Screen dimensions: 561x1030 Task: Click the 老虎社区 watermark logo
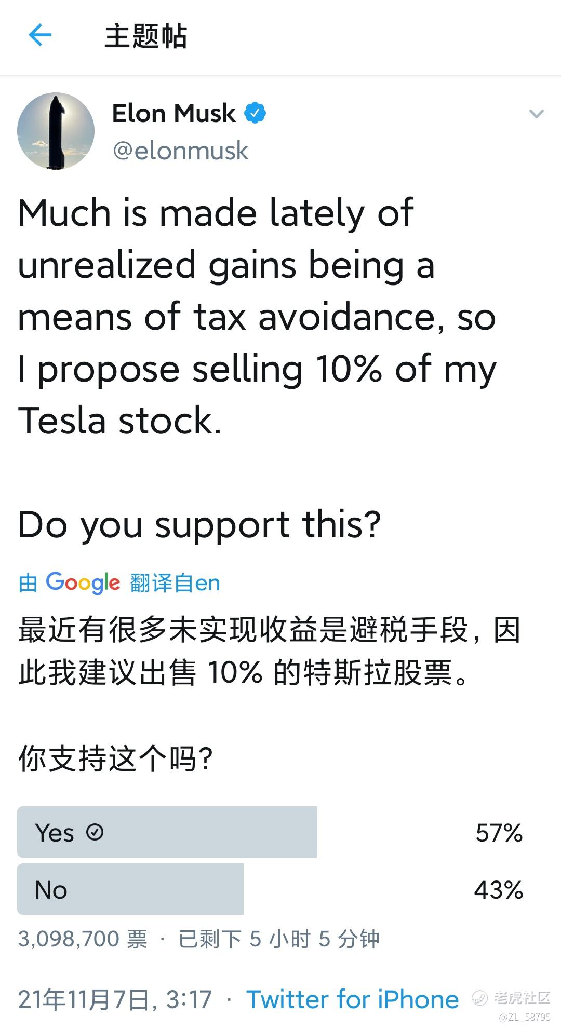pos(512,998)
